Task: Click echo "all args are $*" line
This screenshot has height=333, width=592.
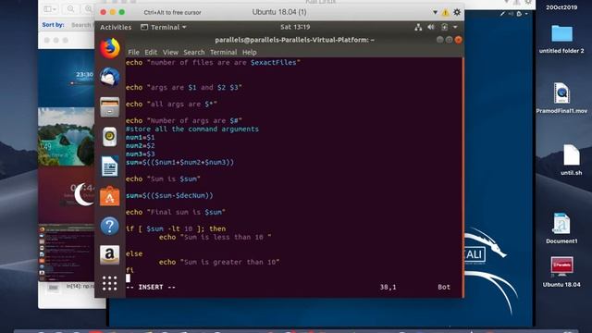Action: 171,105
